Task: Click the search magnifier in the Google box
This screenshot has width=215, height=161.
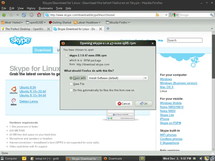Action: pos(212,15)
